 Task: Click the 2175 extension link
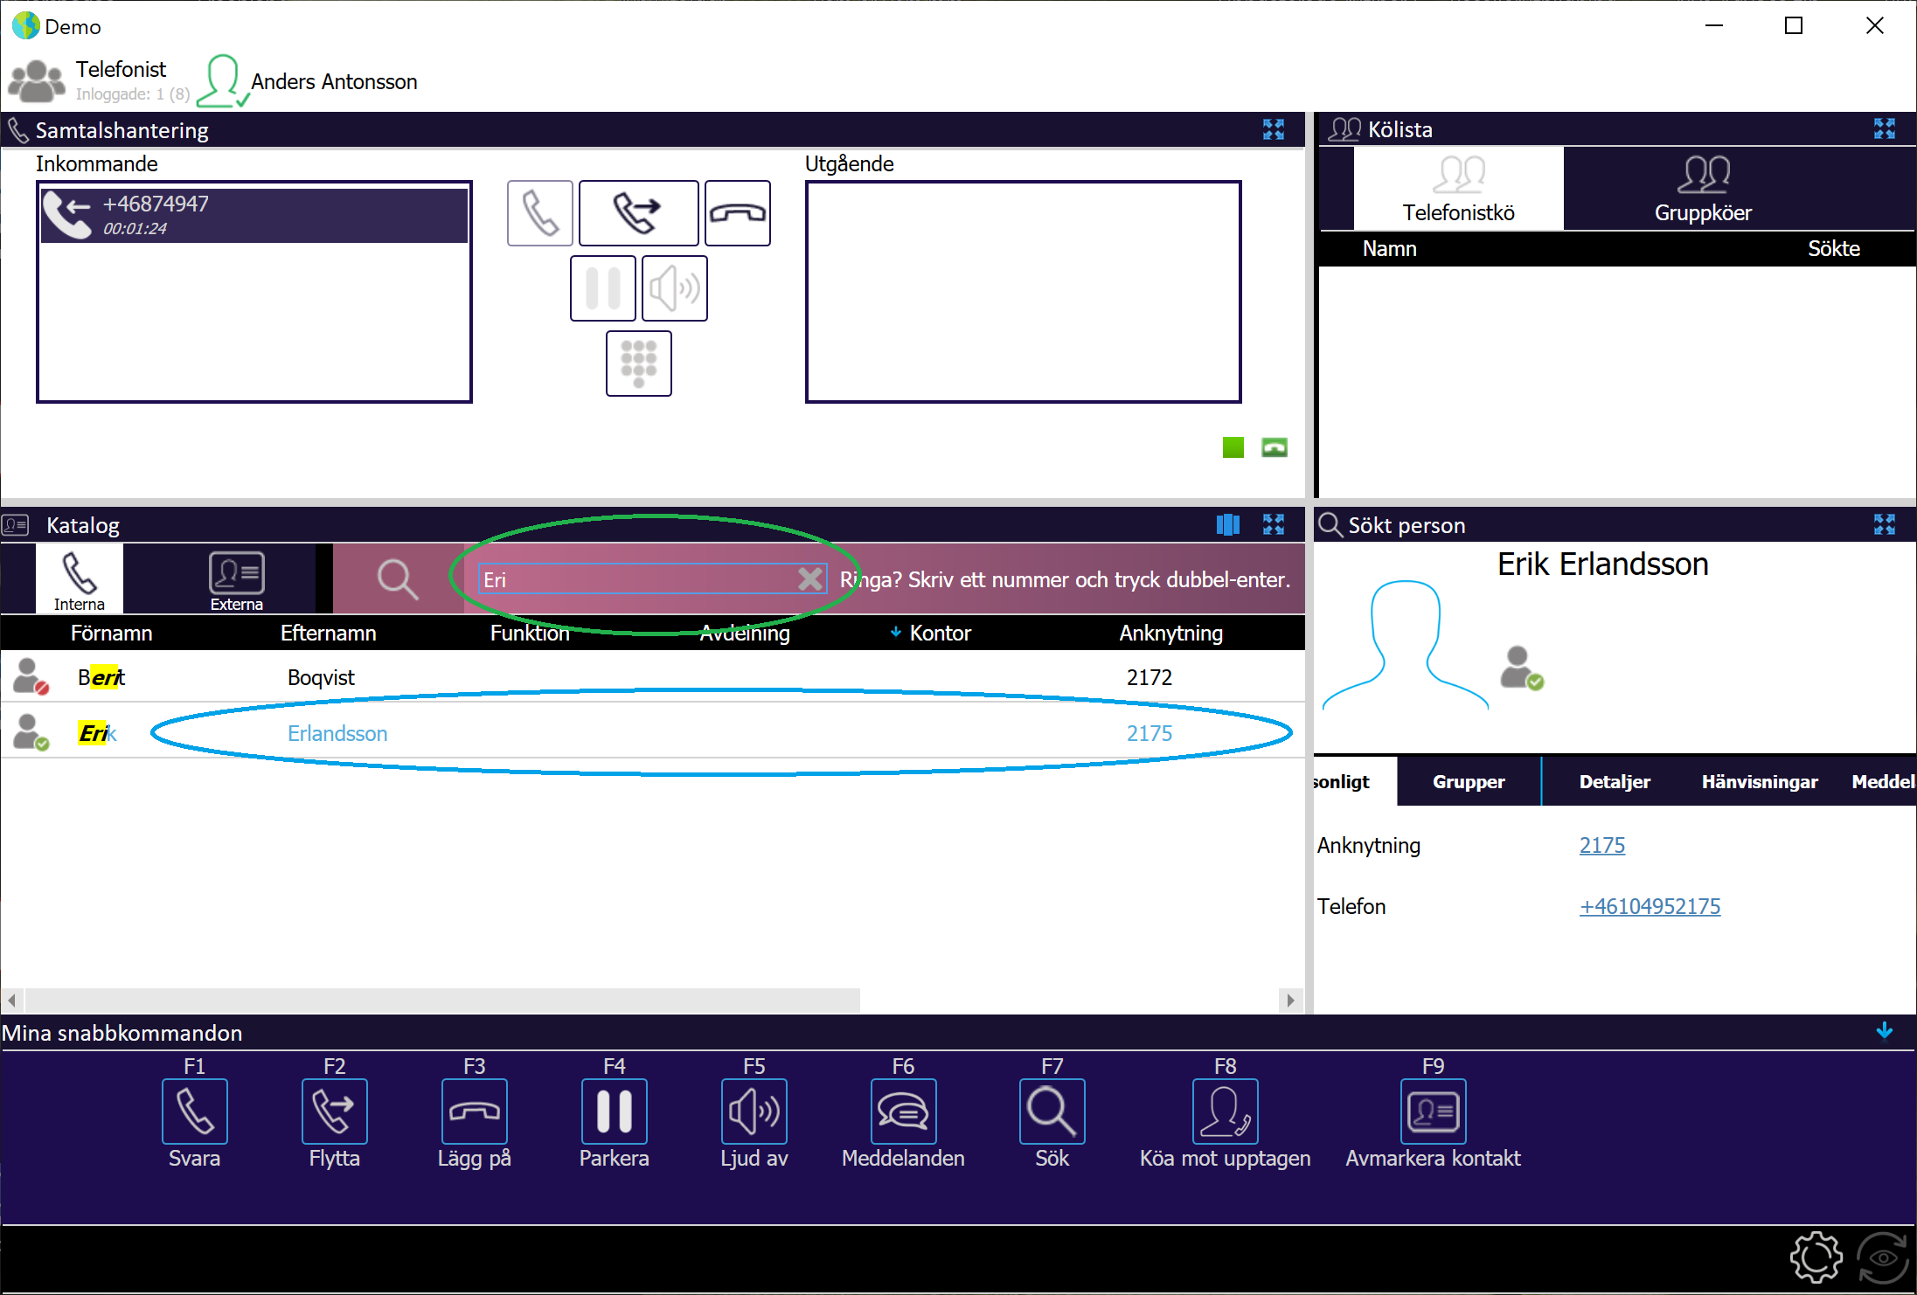click(x=1601, y=845)
